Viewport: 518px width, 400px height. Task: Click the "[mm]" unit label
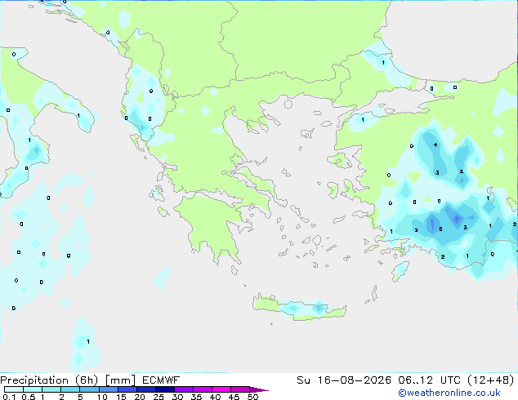tap(120, 380)
